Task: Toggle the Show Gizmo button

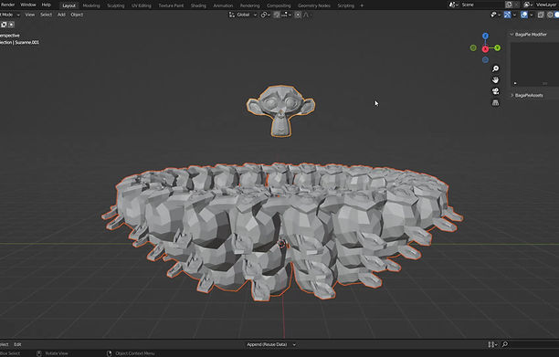Action: pos(507,15)
